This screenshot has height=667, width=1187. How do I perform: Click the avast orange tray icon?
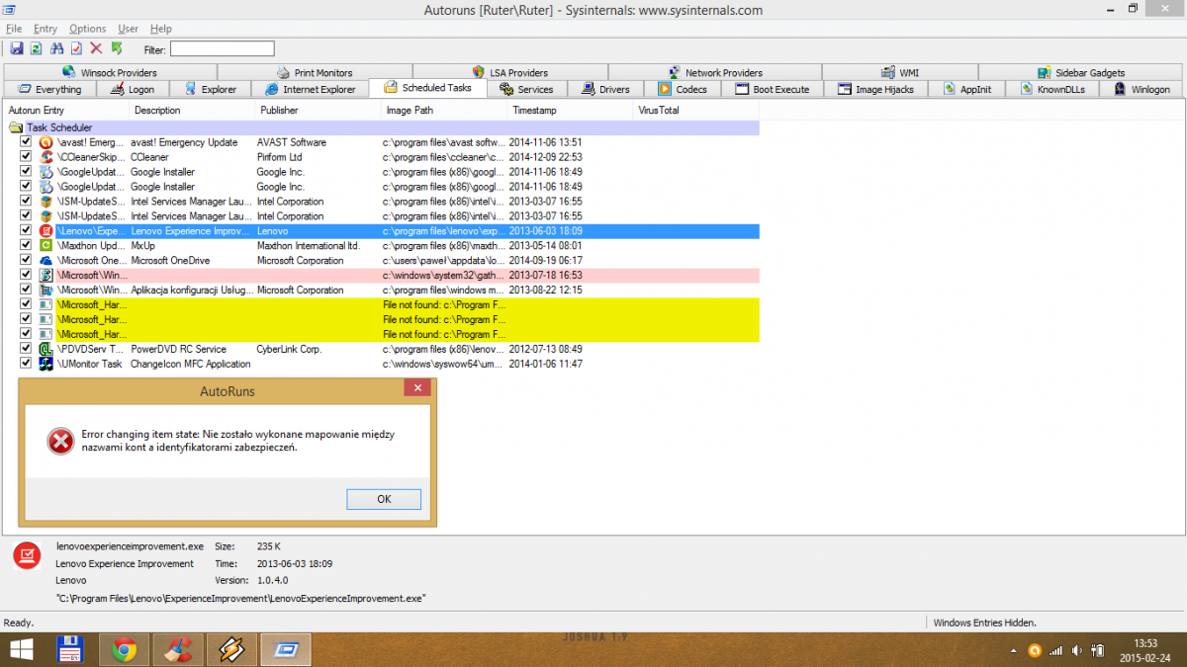click(1035, 650)
